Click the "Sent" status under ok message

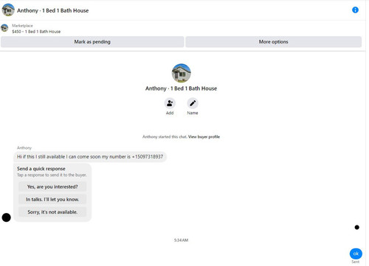[x=356, y=262]
